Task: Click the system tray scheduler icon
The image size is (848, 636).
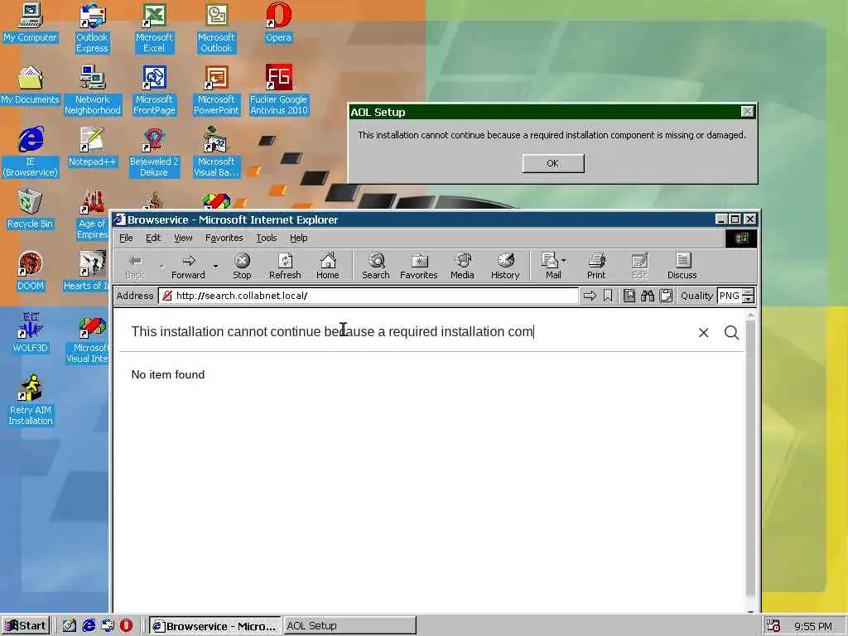Action: click(x=773, y=626)
